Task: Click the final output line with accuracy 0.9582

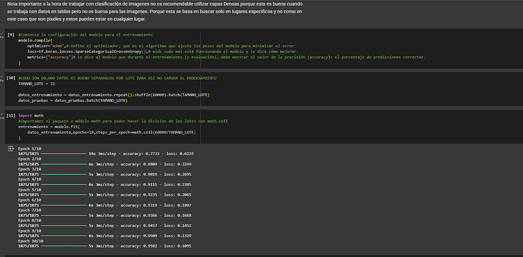Action: click(x=105, y=246)
